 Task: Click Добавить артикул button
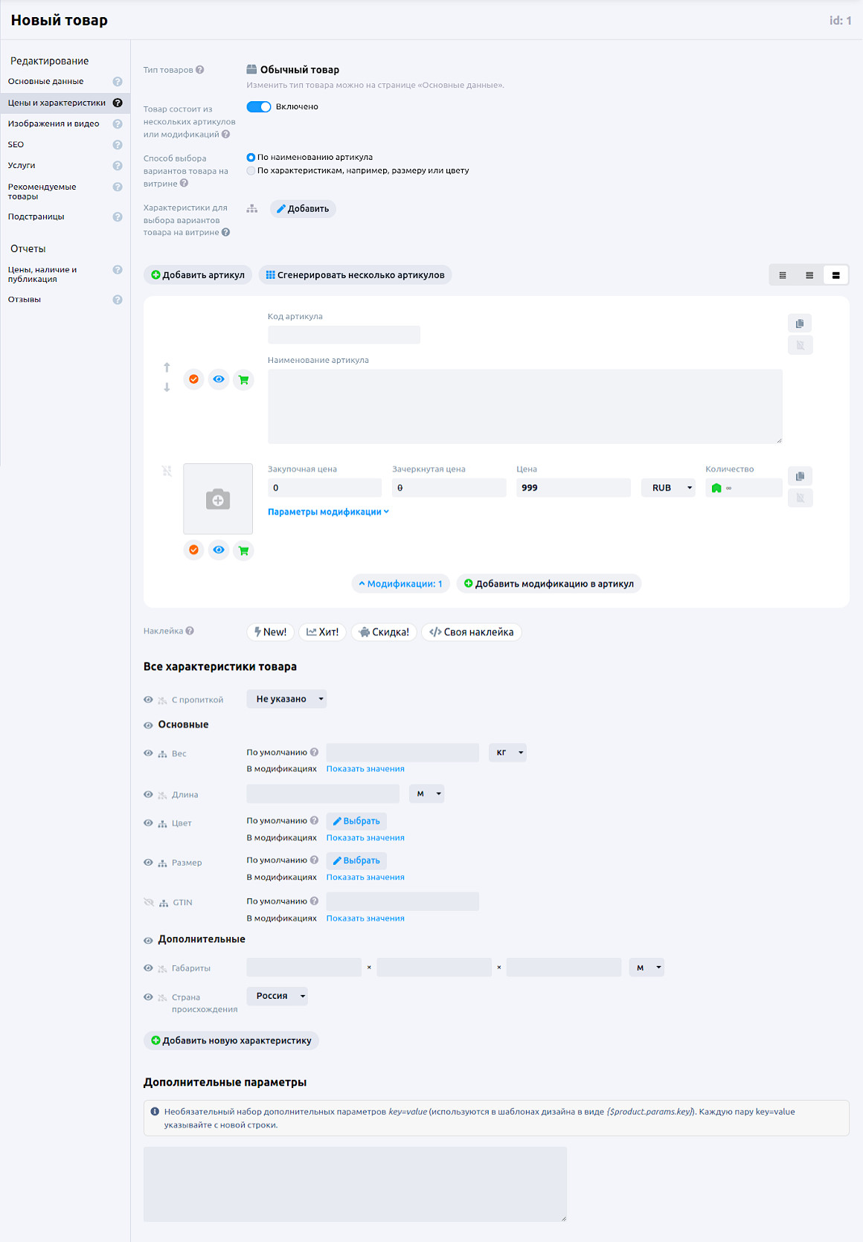tap(198, 275)
